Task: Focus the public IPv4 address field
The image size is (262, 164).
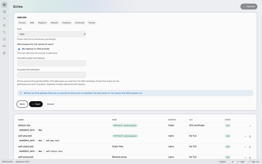Action: (52, 63)
